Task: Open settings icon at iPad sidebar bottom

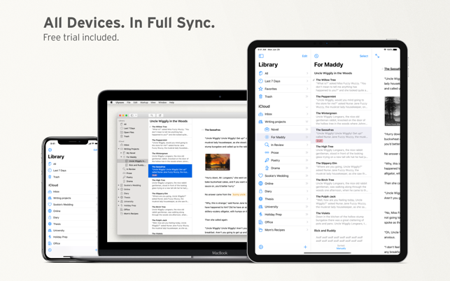Action: point(261,247)
